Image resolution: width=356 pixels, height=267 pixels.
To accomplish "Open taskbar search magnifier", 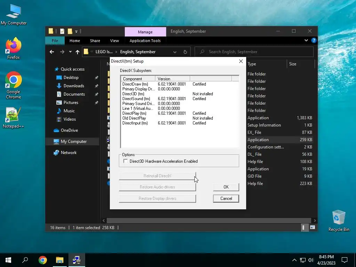I will click(25, 260).
